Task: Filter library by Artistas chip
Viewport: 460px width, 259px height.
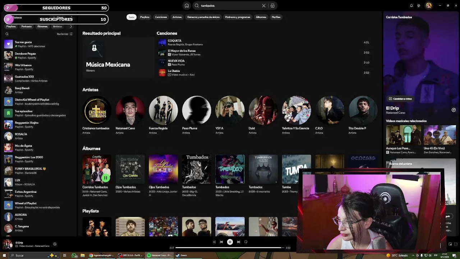Action: click(x=57, y=26)
